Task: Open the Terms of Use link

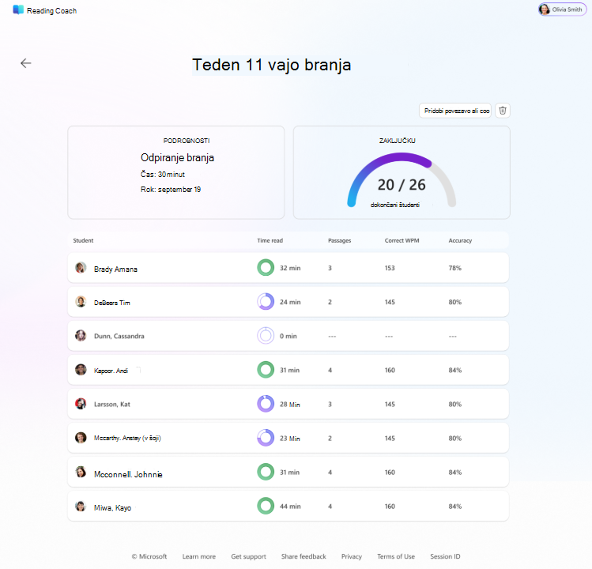Action: pos(396,556)
